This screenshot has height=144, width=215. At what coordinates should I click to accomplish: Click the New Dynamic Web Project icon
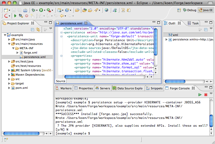[x=59, y=10]
